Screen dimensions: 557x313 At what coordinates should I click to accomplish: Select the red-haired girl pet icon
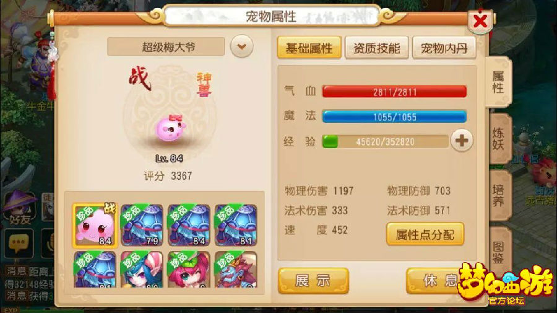click(189, 269)
